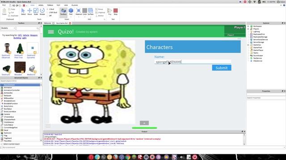This screenshot has height=160, width=286.
Task: Click the volume icon in the top system bar
Action: (x=264, y=2)
